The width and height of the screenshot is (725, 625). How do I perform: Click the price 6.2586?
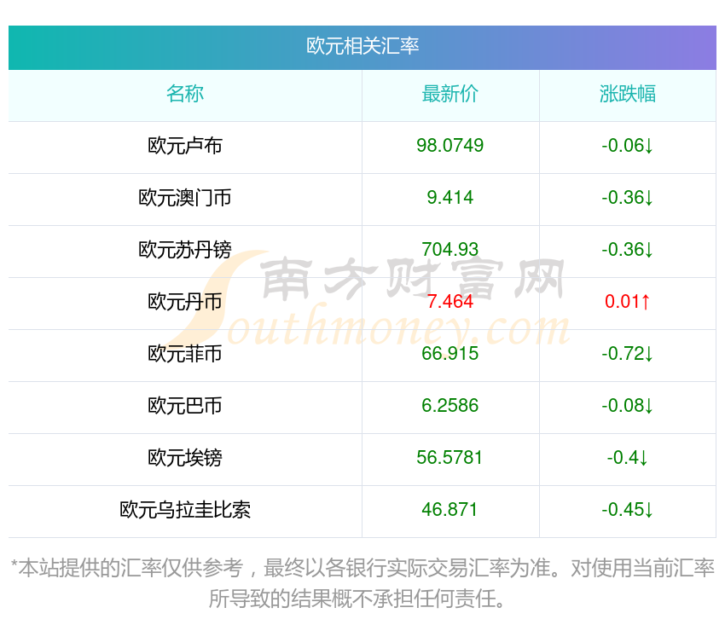449,406
